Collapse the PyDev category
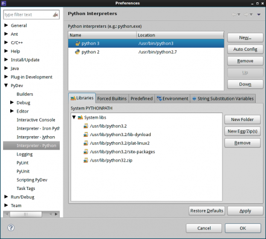 6,85
